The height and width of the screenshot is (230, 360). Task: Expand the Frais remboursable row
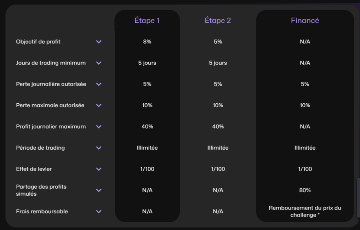pyautogui.click(x=99, y=211)
